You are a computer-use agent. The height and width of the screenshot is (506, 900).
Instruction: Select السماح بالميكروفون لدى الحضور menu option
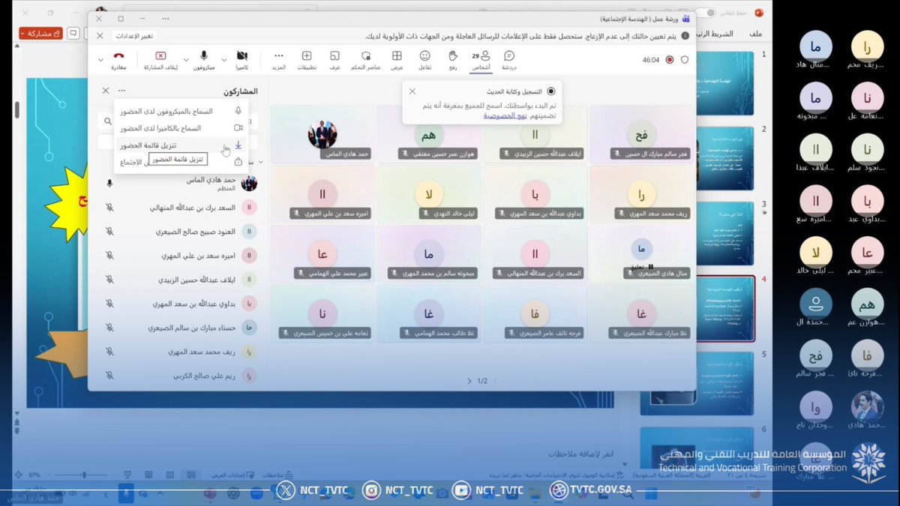coord(181,111)
